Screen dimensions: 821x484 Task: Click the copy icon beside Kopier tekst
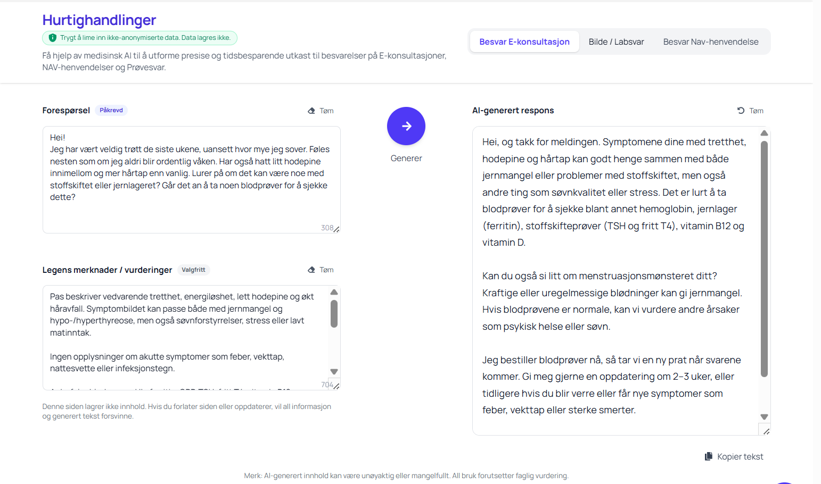[708, 456]
